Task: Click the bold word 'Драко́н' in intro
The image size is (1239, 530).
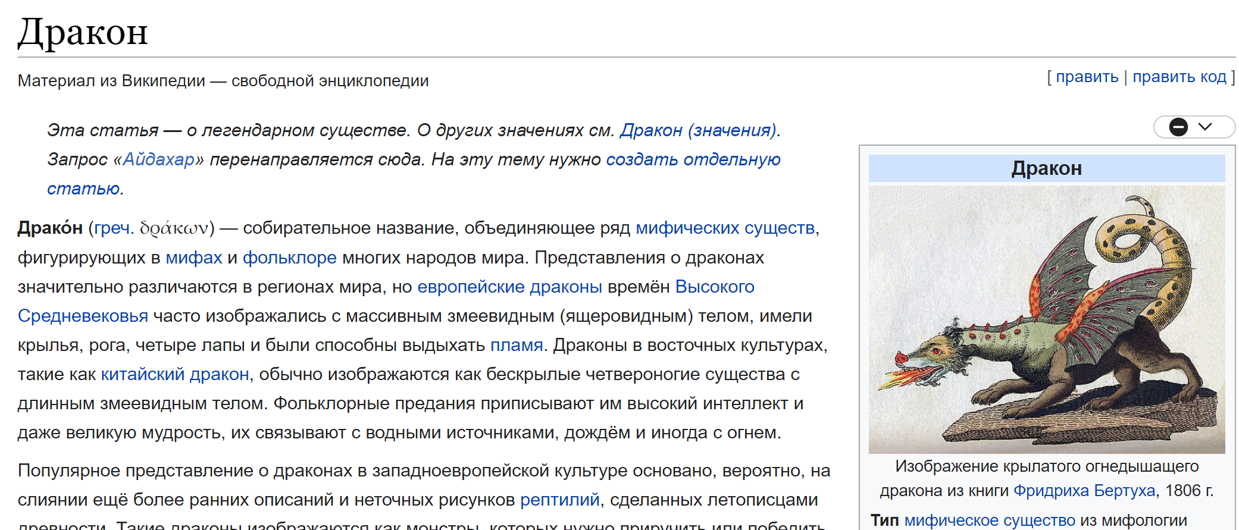Action: pos(50,228)
